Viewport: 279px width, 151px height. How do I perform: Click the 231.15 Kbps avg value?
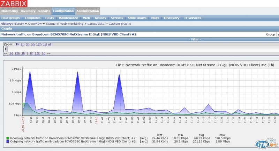202,141
